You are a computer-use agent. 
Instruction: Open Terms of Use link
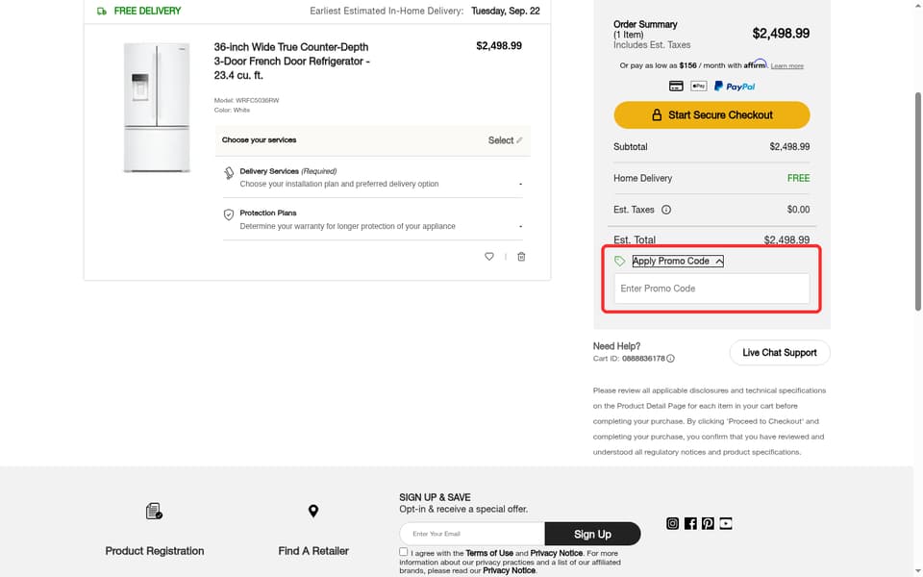point(489,554)
